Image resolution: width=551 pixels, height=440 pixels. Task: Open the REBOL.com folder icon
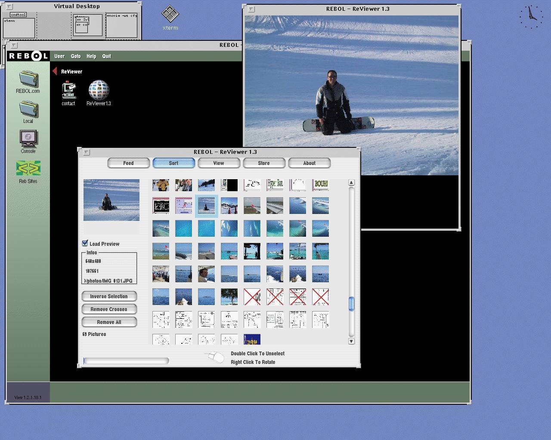(x=28, y=79)
